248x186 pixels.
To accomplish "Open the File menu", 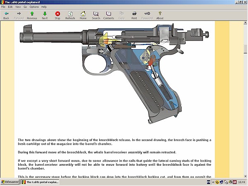I will [3, 7].
